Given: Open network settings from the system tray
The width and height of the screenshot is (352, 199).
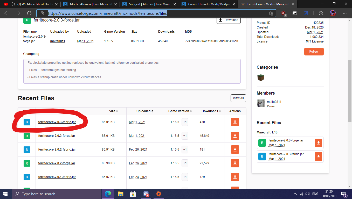Looking at the screenshot, I should coord(302,194).
